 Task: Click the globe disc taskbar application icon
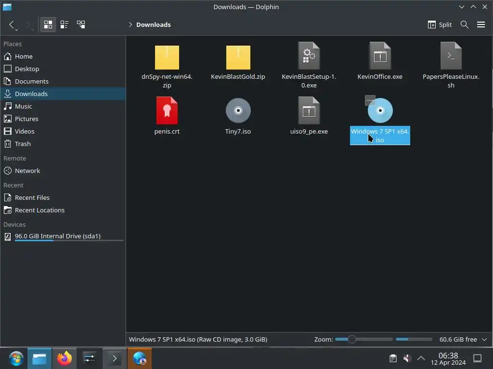click(139, 358)
